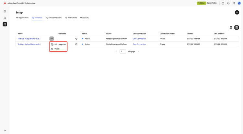Click the Publisher role badge

[x=201, y=3]
